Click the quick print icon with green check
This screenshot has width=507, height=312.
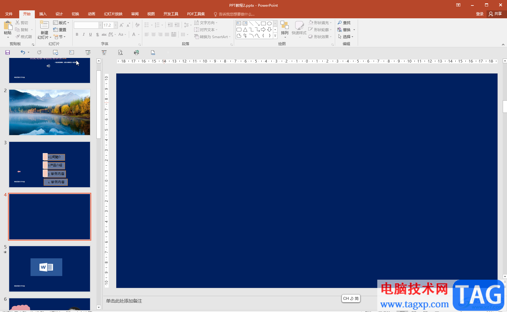(x=136, y=52)
